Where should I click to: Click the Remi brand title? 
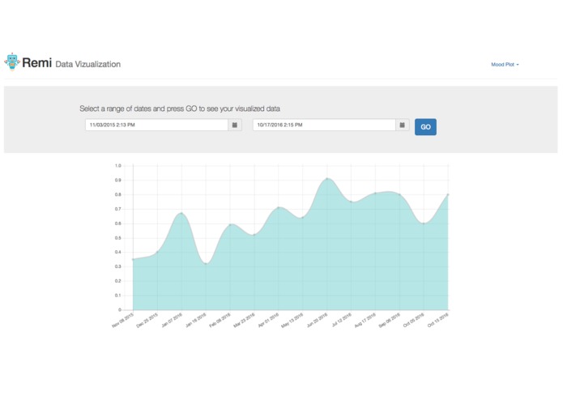coord(37,63)
